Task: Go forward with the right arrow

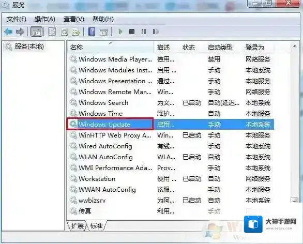Action: 20,32
